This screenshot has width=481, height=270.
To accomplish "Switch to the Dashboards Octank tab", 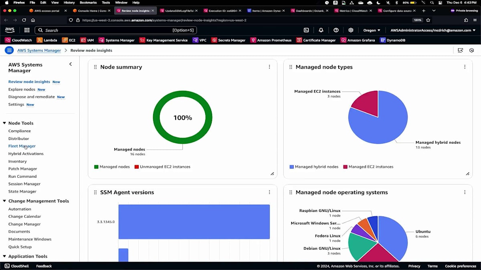I will pyautogui.click(x=309, y=11).
